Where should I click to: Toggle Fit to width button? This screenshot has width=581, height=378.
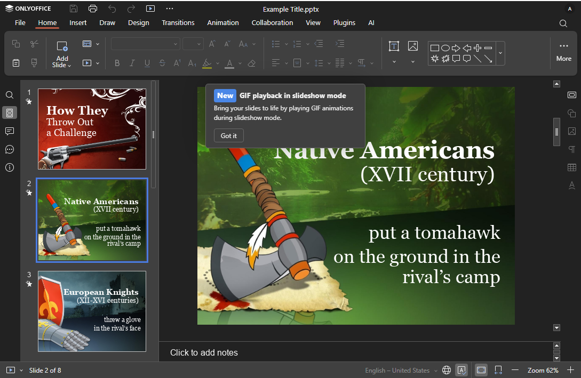498,370
